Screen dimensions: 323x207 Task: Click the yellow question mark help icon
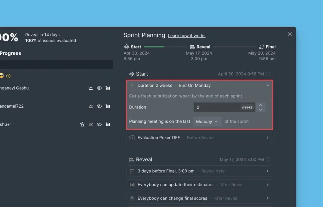point(9,76)
